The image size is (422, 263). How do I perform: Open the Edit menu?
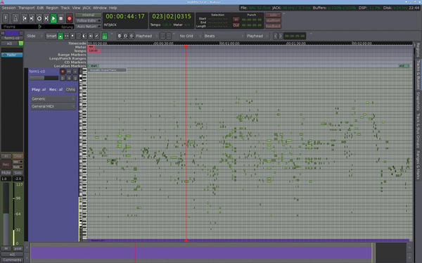tap(40, 8)
